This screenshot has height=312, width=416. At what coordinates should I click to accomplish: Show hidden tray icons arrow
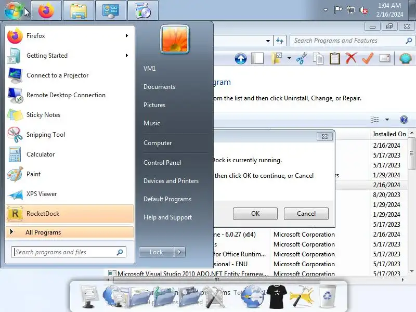(x=326, y=10)
